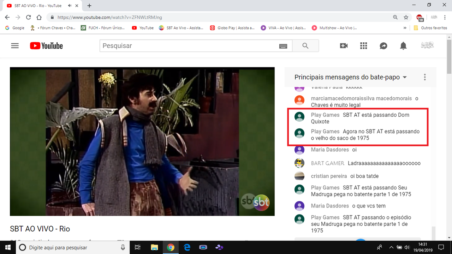Activate the taskbar microphone for Cortana

click(123, 247)
